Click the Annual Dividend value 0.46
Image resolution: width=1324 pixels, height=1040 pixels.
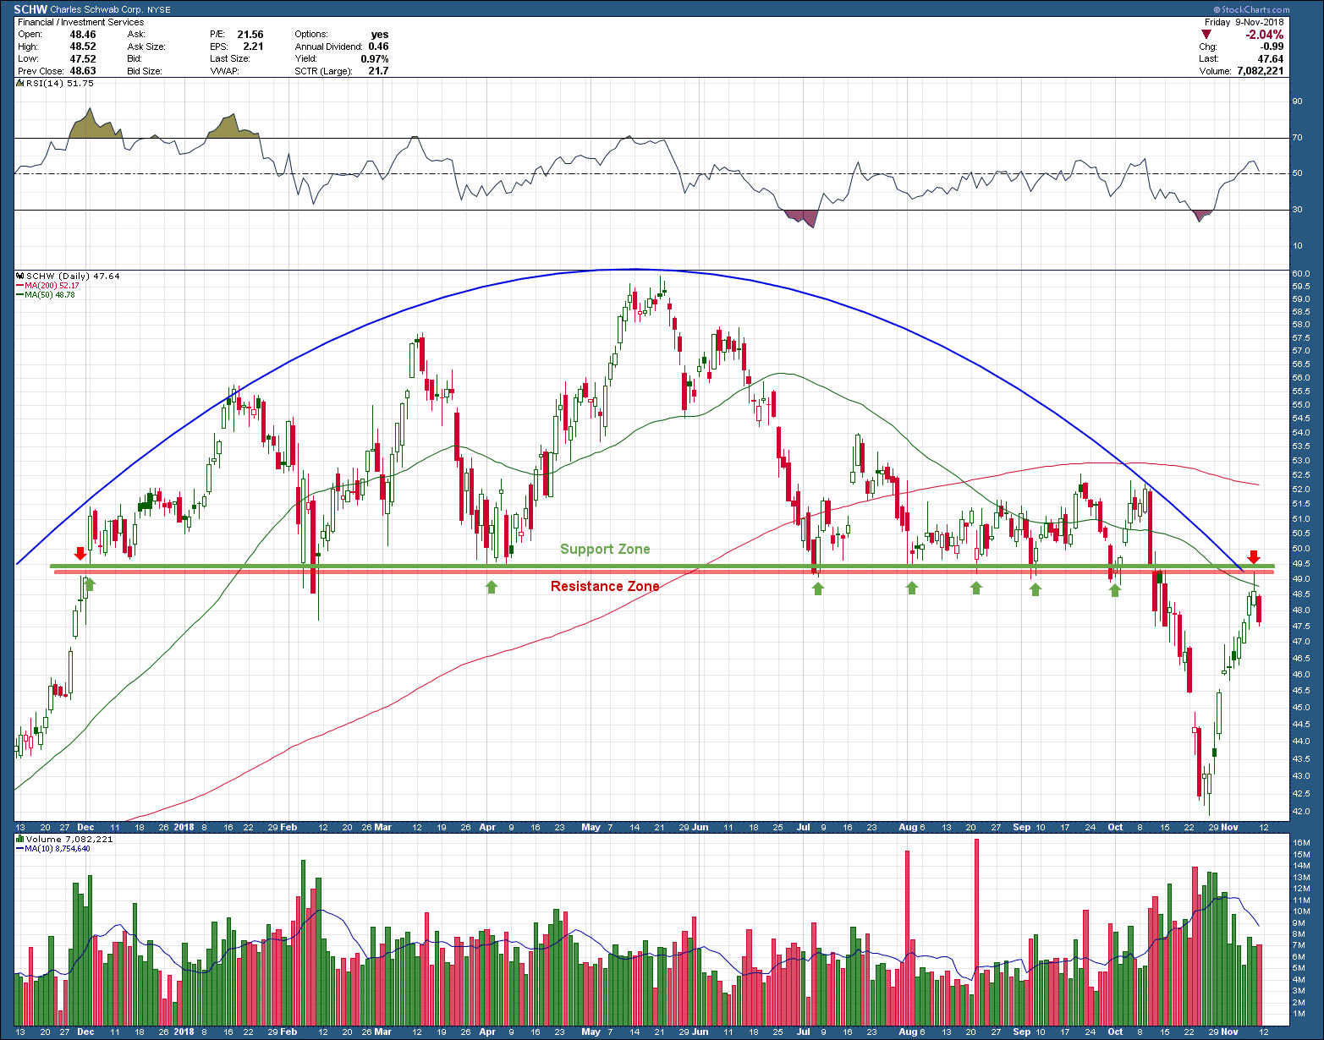[378, 47]
